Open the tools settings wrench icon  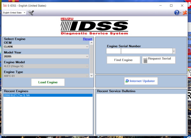coord(31,13)
